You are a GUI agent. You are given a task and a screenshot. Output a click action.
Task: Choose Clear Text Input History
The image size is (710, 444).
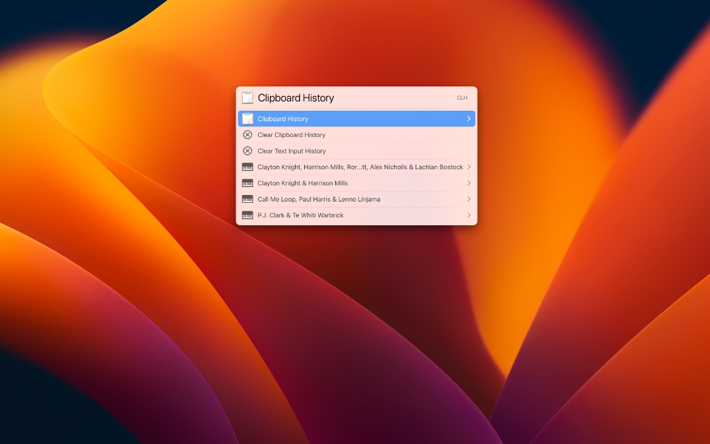pyautogui.click(x=356, y=151)
